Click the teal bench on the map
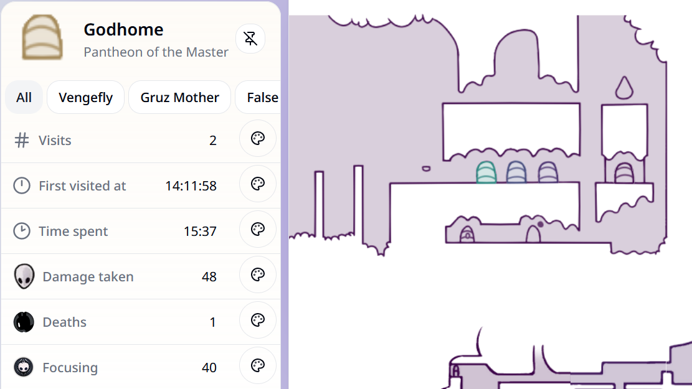 coord(486,172)
